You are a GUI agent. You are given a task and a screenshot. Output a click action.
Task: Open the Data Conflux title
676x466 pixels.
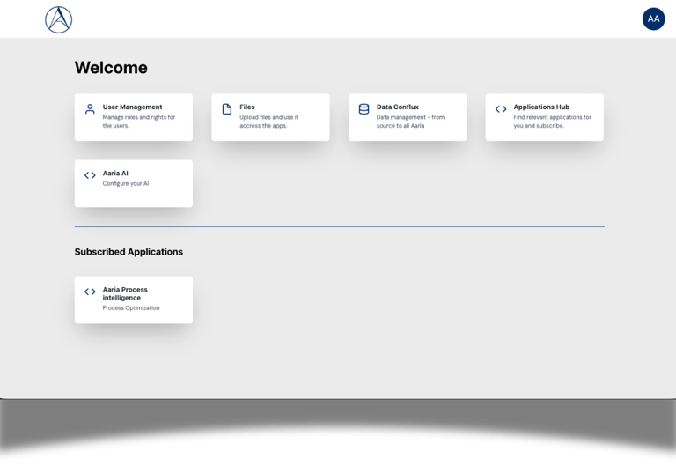coord(398,107)
